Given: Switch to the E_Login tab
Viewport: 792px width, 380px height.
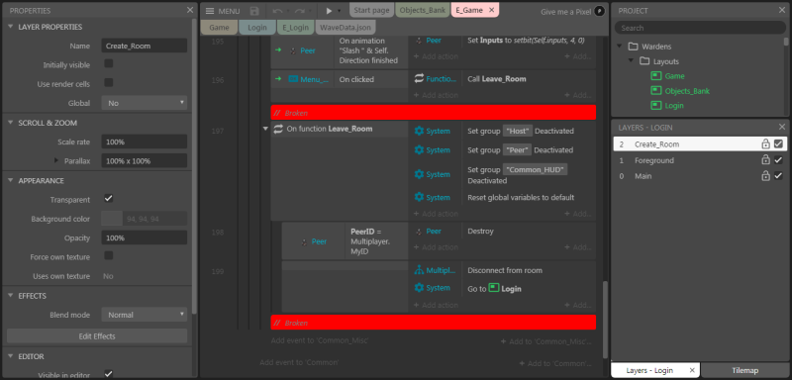Looking at the screenshot, I should point(295,28).
